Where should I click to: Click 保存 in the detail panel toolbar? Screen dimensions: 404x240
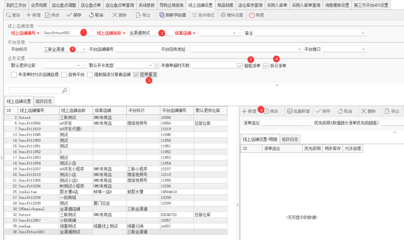tap(323, 111)
